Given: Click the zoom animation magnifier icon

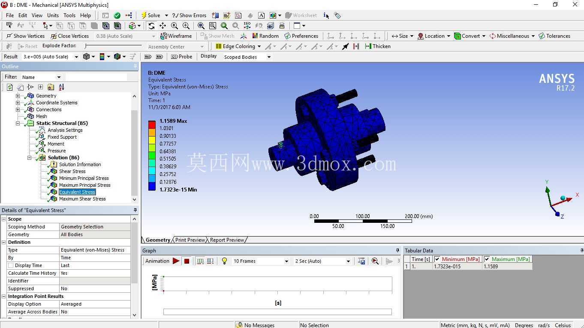Looking at the screenshot, I should point(375,261).
